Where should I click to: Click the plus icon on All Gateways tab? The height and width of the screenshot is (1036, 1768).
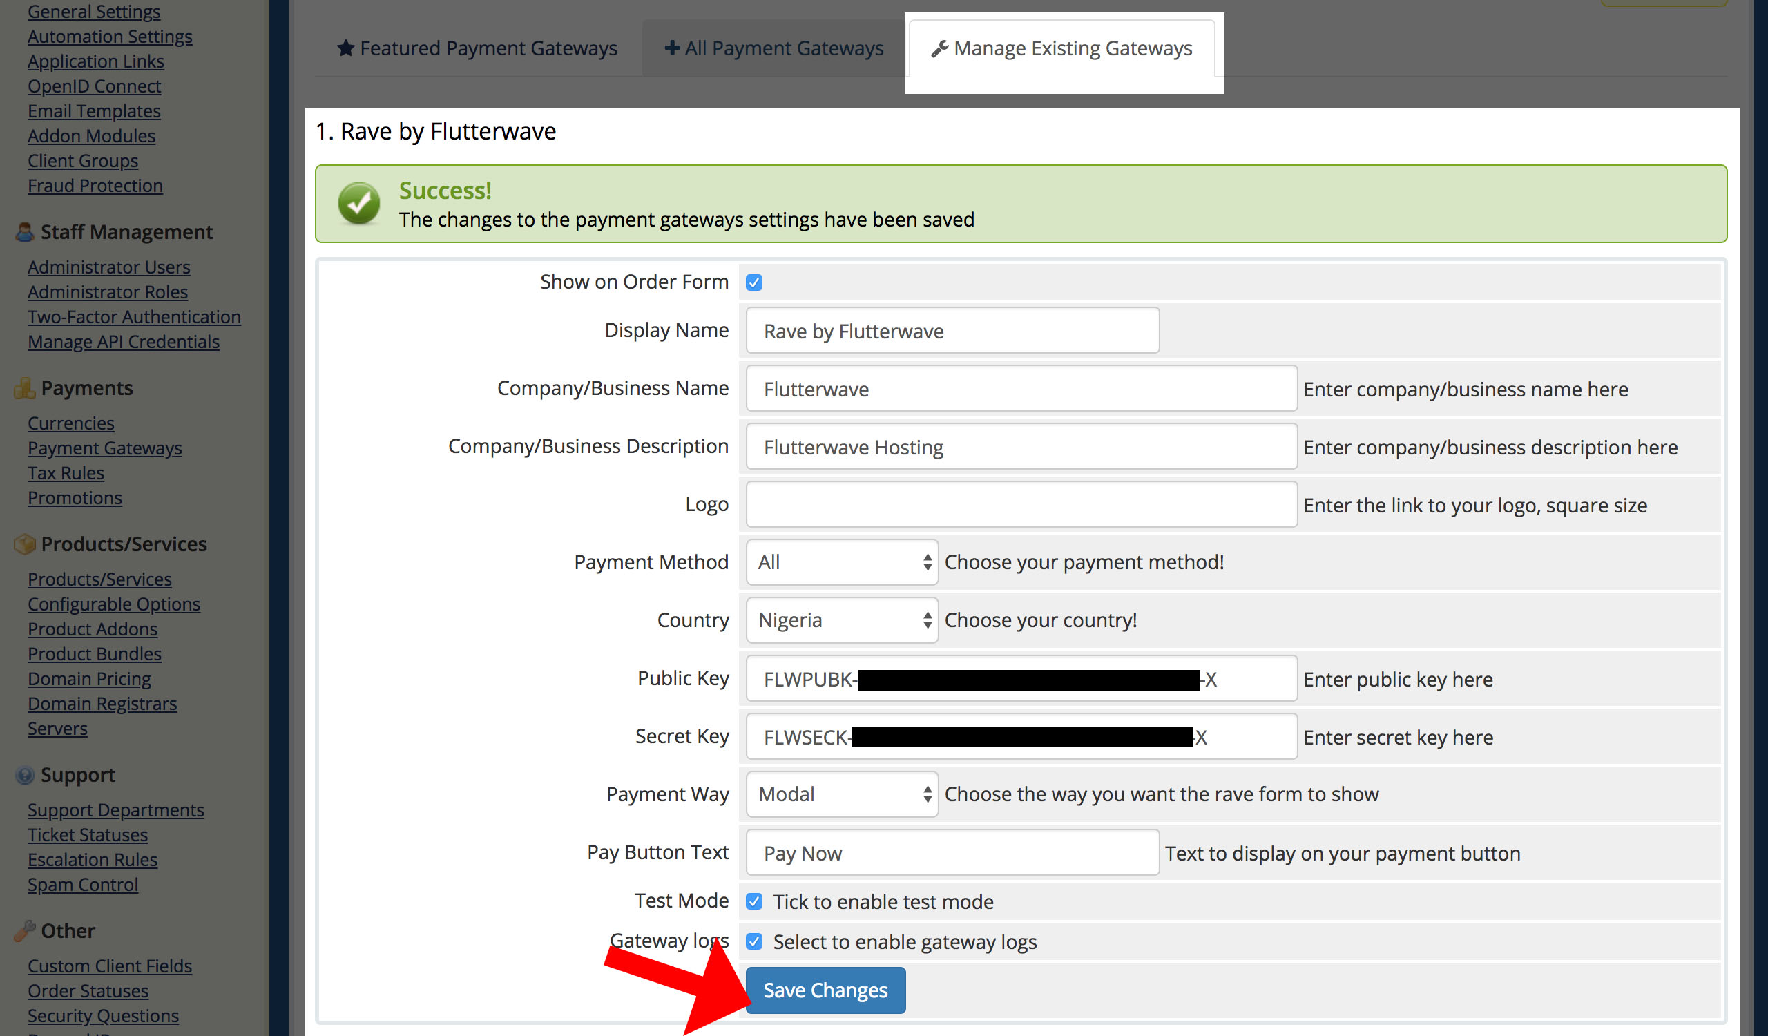click(x=671, y=48)
